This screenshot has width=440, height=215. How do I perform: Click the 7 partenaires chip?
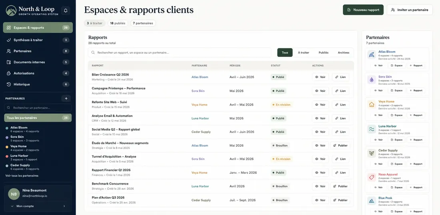143,23
